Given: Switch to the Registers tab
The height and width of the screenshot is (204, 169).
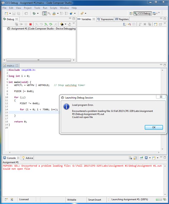Looking at the screenshot, I should tap(122, 19).
